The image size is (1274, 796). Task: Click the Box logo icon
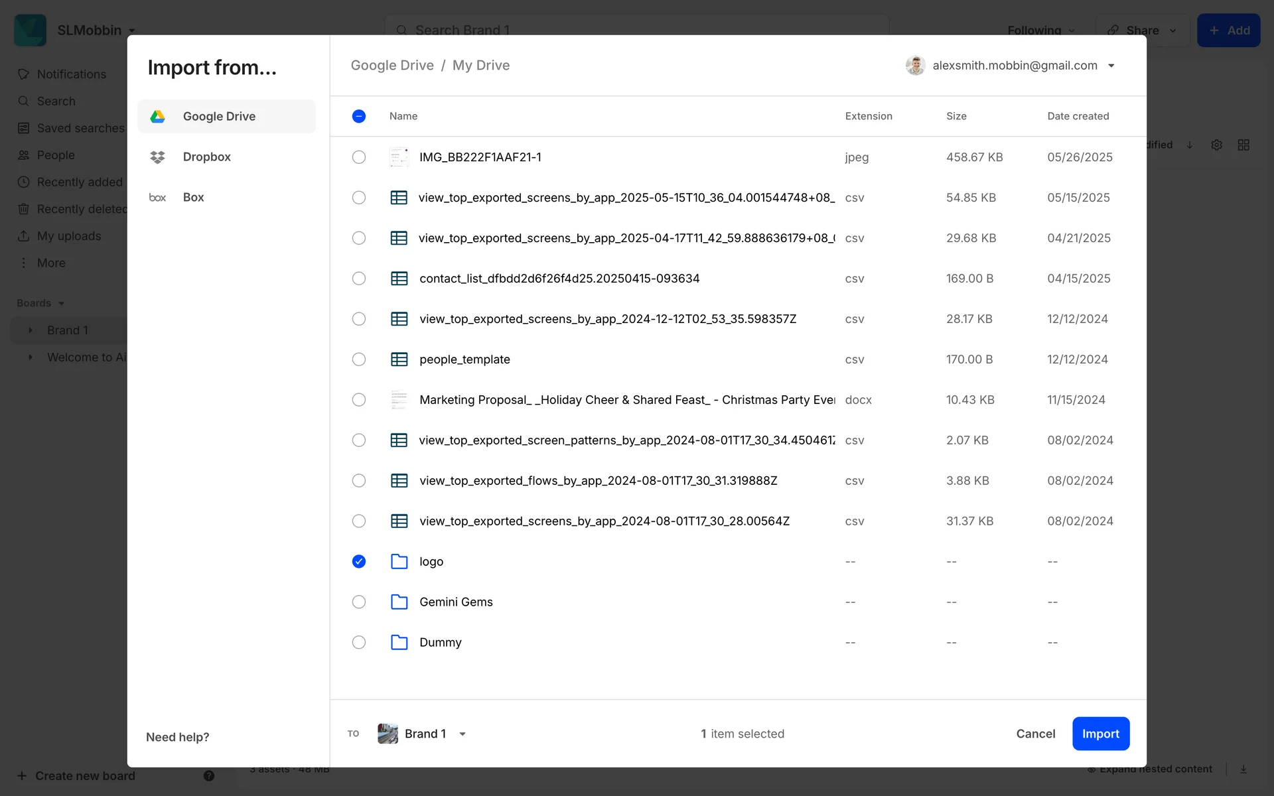[157, 198]
